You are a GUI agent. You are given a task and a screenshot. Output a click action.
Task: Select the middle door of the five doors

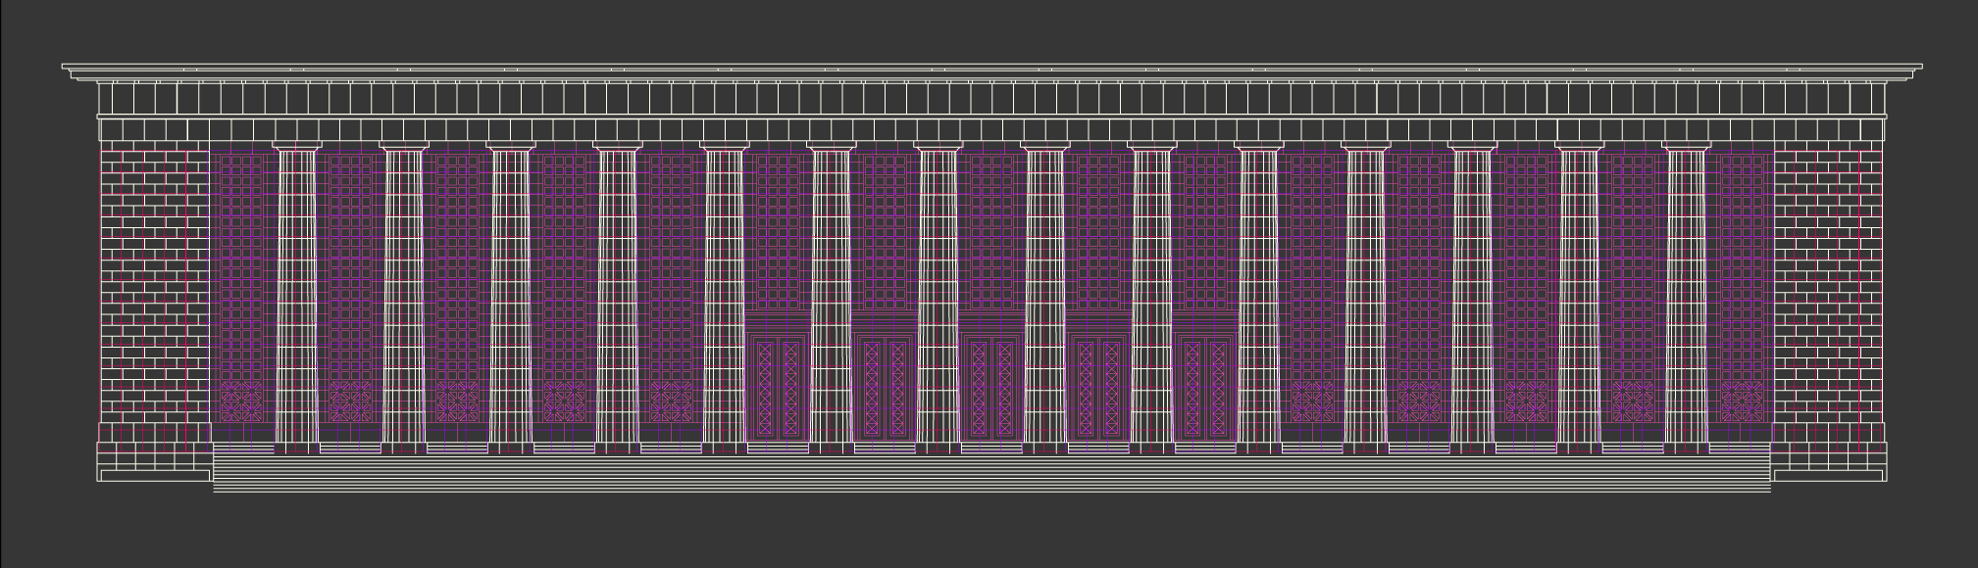coord(991,388)
